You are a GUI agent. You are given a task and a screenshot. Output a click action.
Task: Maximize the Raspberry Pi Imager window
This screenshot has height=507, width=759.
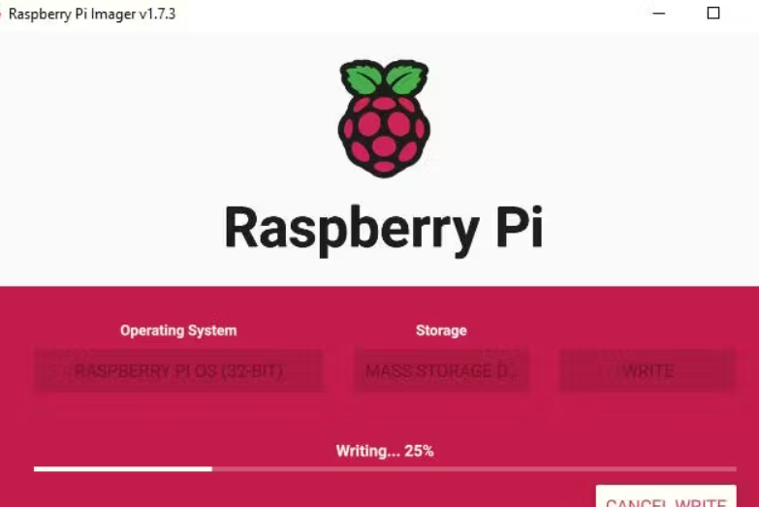point(713,13)
